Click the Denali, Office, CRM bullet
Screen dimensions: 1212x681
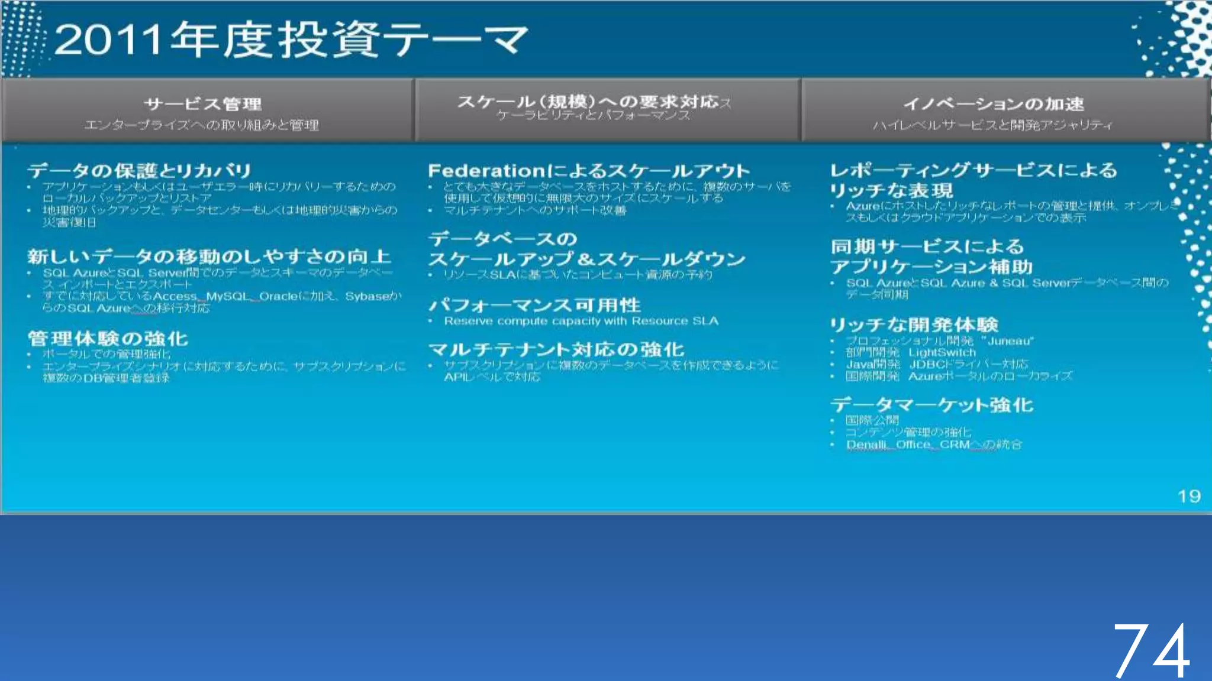933,445
